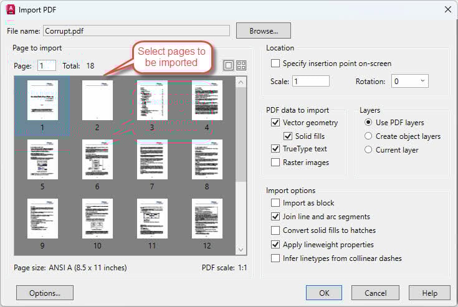Click the thumbnail list scrollbar thumb
This screenshot has height=307, width=458.
(241, 135)
